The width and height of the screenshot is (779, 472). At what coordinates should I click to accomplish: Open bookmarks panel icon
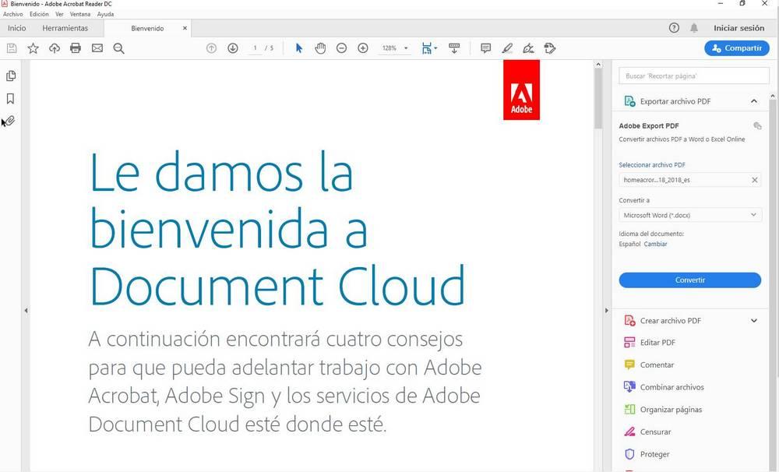coord(10,98)
